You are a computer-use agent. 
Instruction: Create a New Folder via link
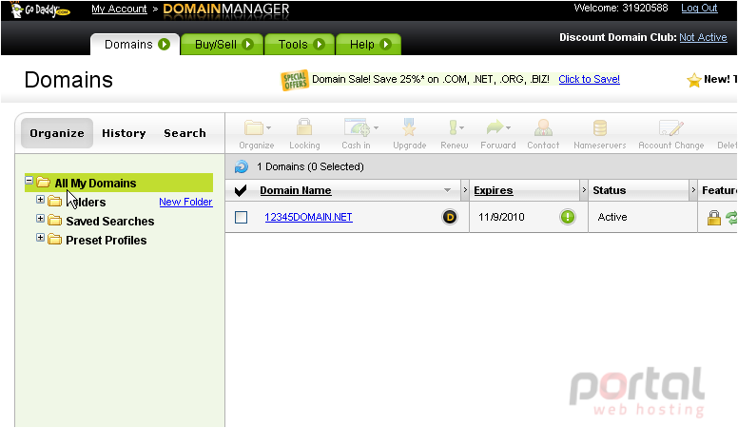click(185, 202)
